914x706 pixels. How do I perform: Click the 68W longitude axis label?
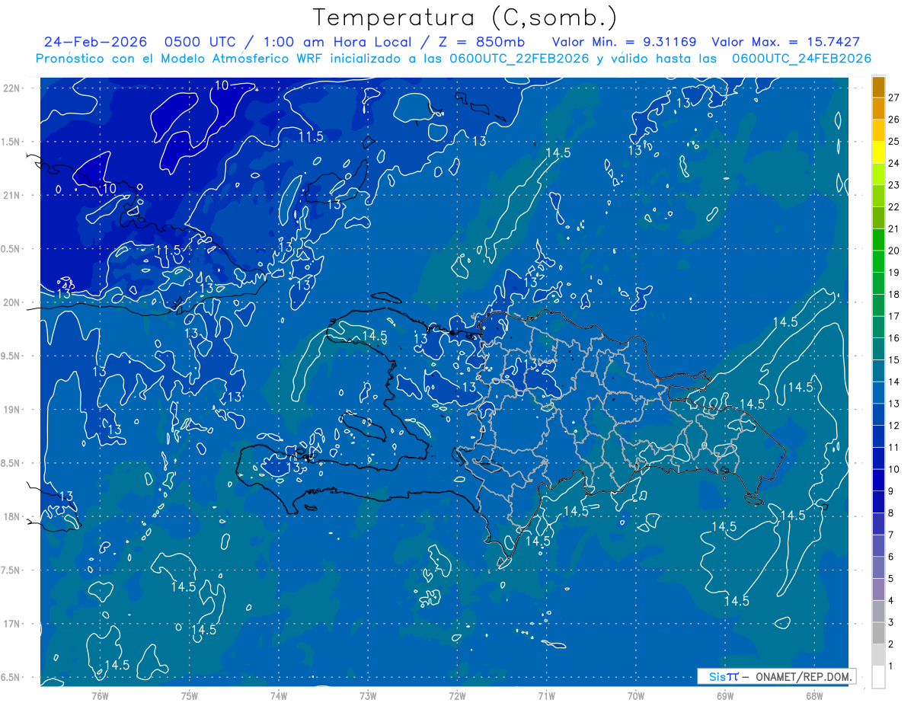point(813,695)
